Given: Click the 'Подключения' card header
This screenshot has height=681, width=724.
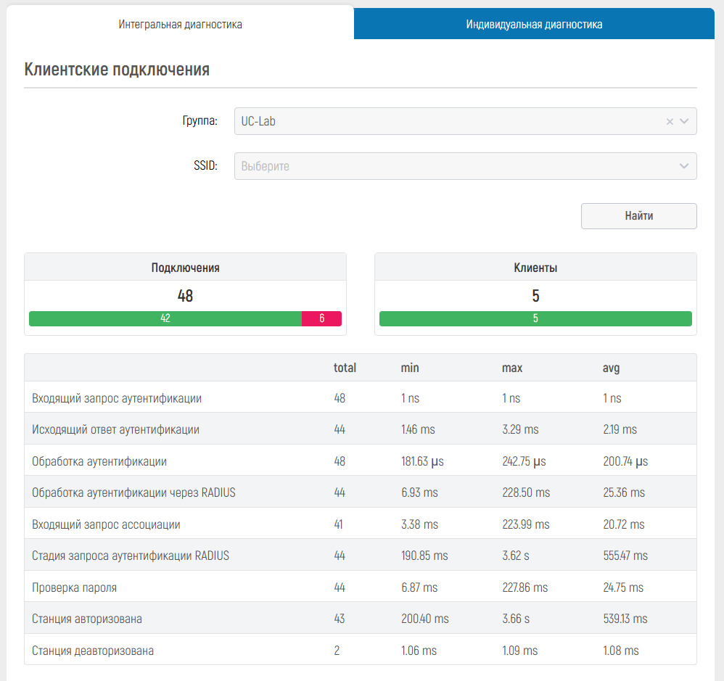Looking at the screenshot, I should (x=185, y=268).
